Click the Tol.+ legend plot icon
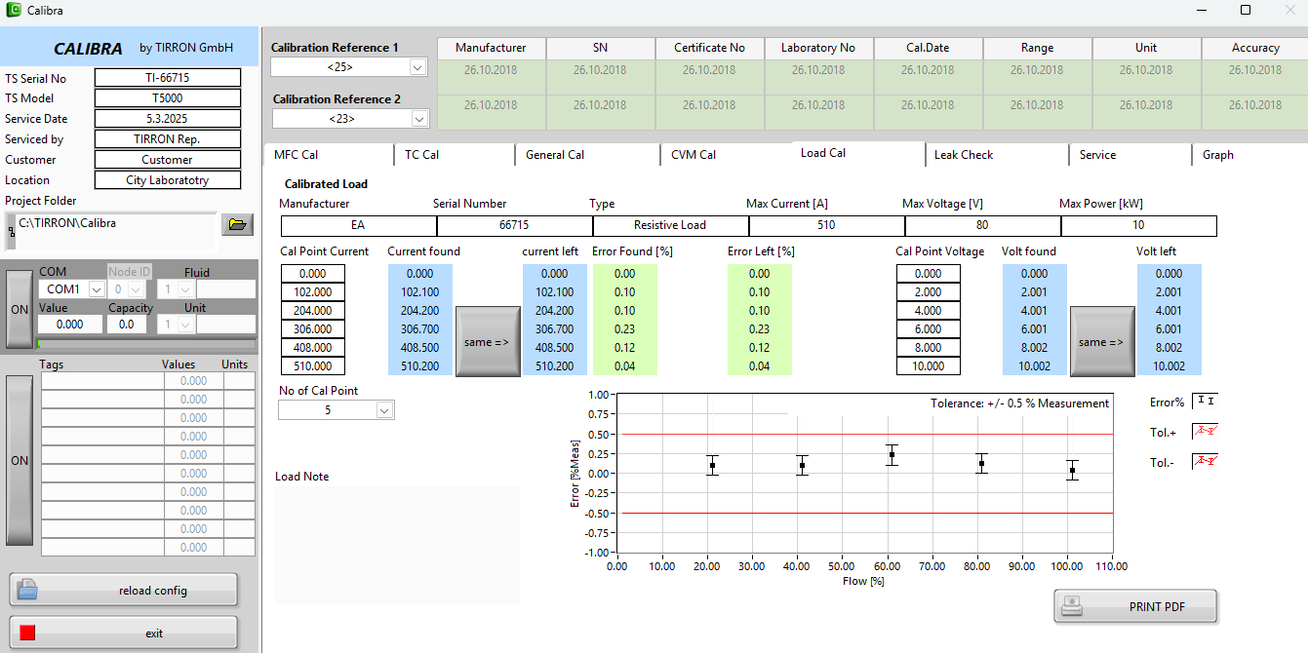This screenshot has height=653, width=1308. coord(1206,431)
